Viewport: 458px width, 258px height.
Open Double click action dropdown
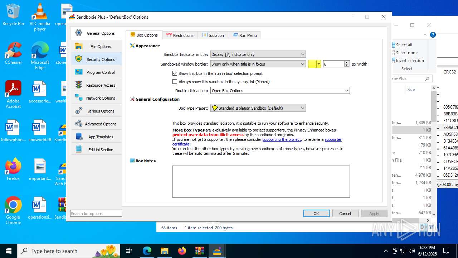(x=280, y=91)
